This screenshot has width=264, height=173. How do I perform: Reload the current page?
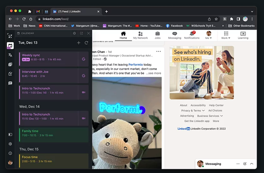point(24,19)
